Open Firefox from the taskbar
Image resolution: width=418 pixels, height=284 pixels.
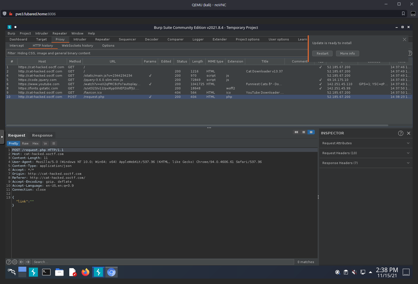point(85,272)
